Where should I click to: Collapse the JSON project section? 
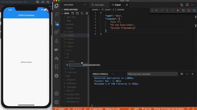66,13
